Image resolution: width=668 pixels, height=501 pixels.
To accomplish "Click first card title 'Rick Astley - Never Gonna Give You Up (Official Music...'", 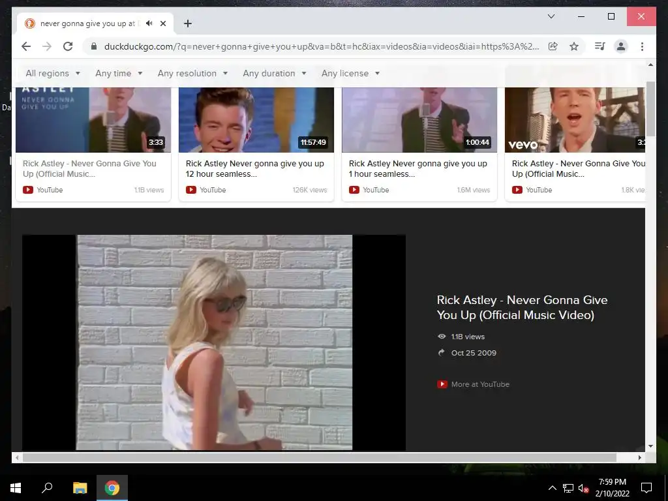I will (89, 169).
